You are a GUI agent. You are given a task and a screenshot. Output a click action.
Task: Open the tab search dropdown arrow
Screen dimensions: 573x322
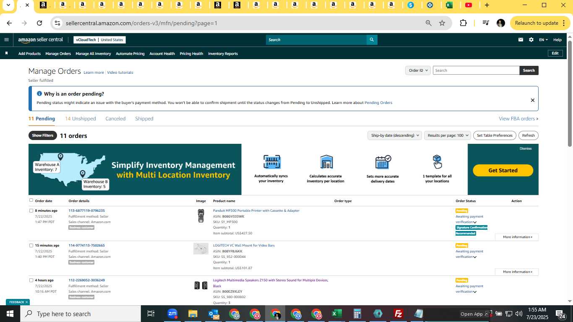pos(8,5)
